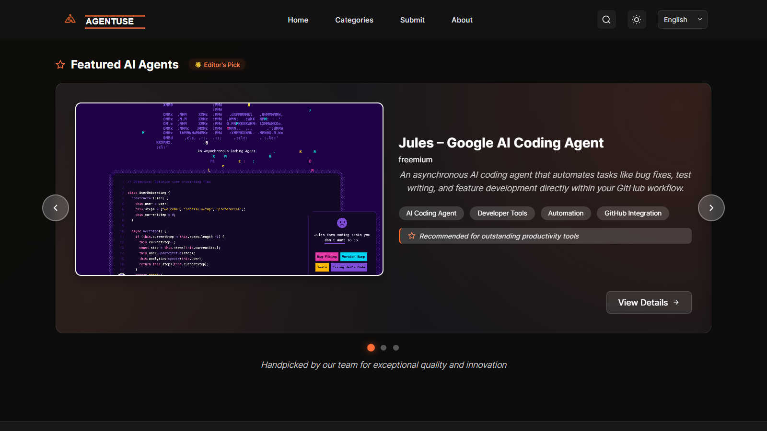
Task: Toggle light/dark theme sun icon
Action: pos(637,20)
